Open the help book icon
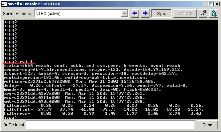The image size is (221, 132). [214, 13]
